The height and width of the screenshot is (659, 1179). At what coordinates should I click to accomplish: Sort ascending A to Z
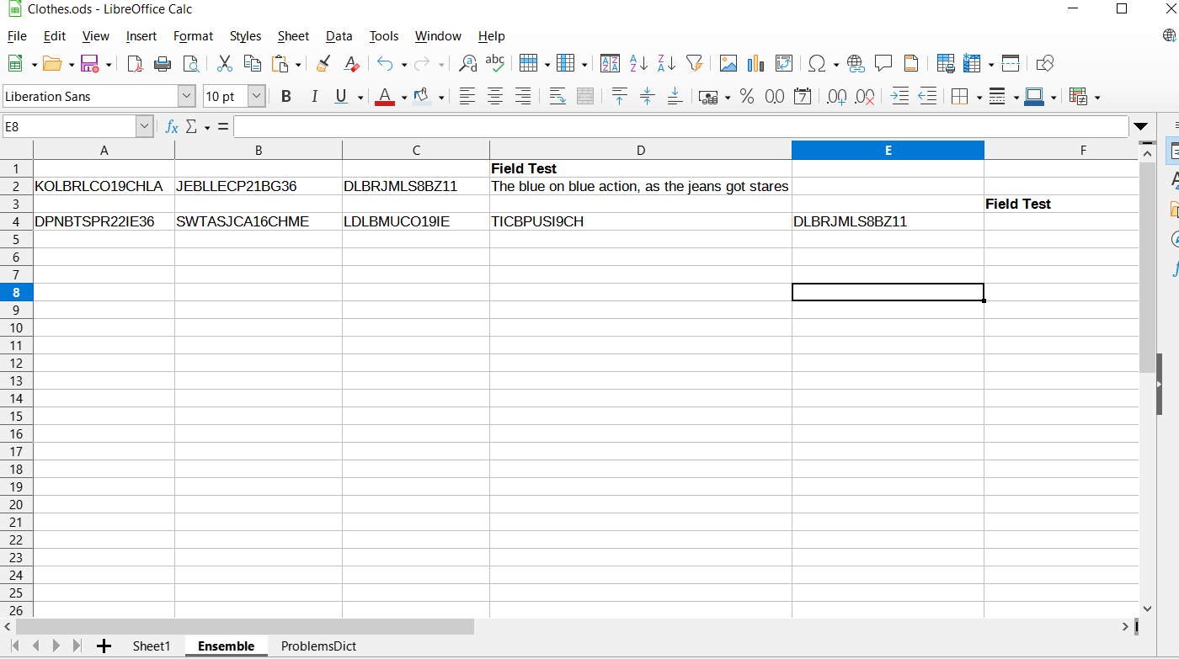tap(638, 63)
